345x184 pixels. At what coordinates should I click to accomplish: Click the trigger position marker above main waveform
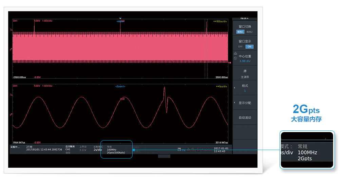click(x=120, y=18)
